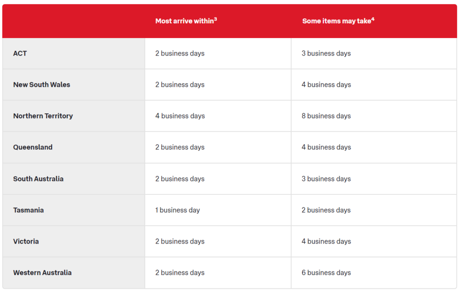Select the Queensland row label
The width and height of the screenshot is (459, 292).
[x=33, y=147]
